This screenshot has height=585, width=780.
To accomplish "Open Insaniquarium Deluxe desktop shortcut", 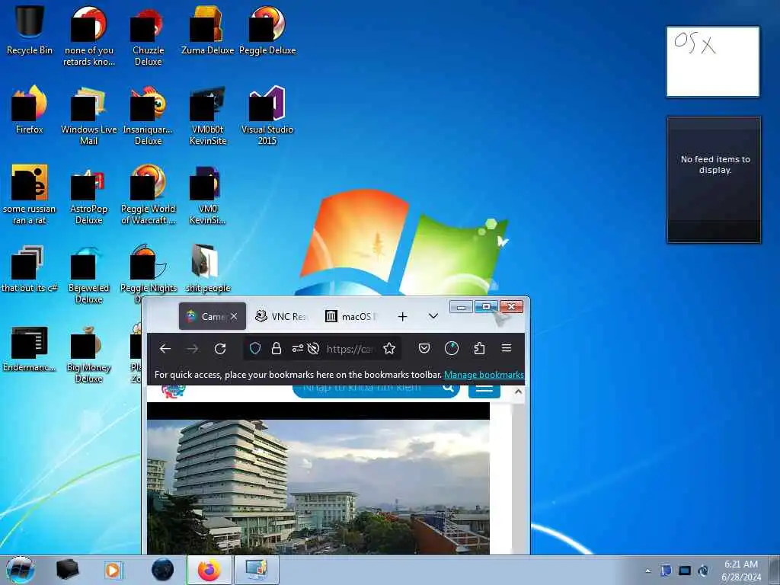I will tap(149, 115).
